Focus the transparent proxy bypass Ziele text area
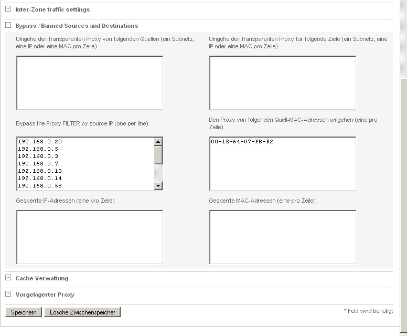 (x=282, y=82)
